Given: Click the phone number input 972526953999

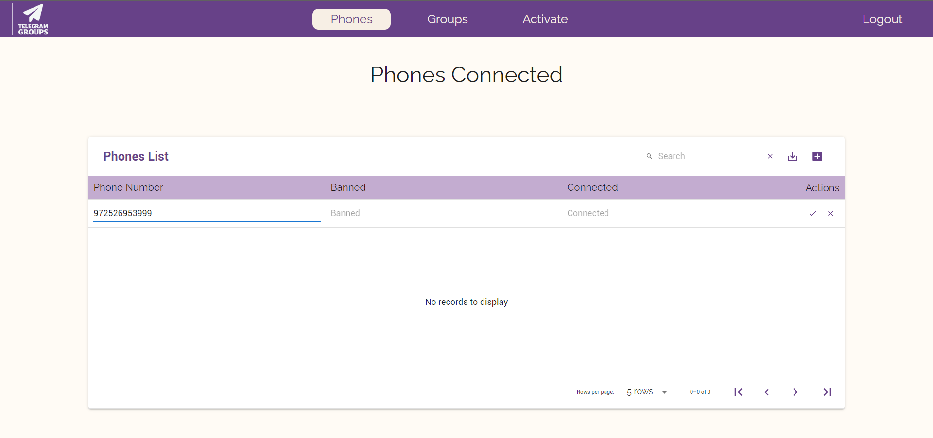Looking at the screenshot, I should coord(207,213).
